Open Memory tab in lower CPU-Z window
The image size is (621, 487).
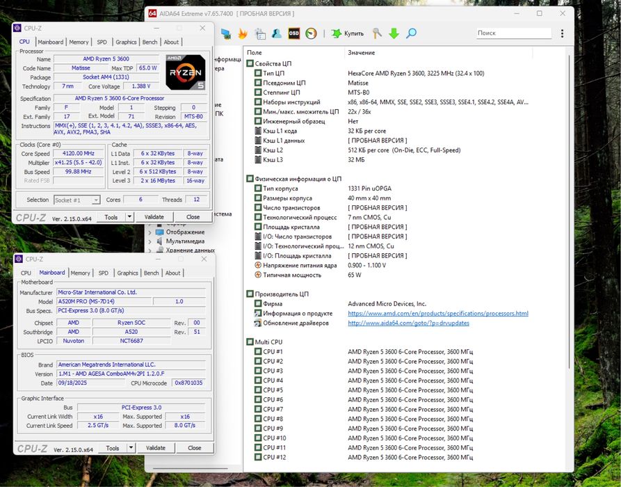tap(81, 273)
